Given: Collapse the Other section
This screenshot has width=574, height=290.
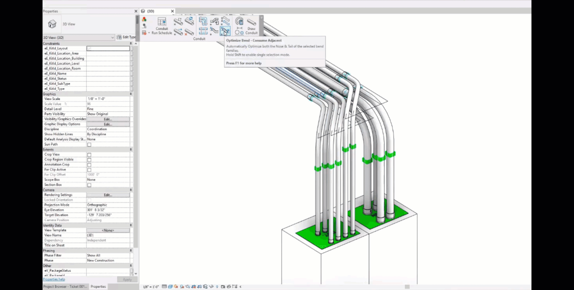Looking at the screenshot, I should [x=131, y=266].
